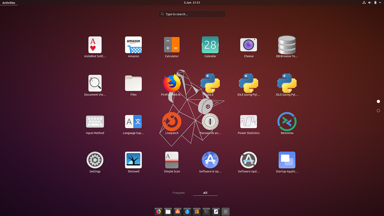This screenshot has height=216, width=384.
Task: Open the Activities overview
Action: click(9, 3)
